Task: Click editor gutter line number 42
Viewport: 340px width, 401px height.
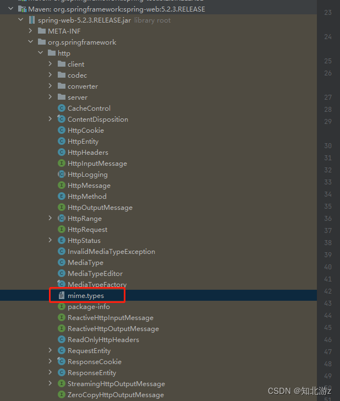Action: pyautogui.click(x=328, y=291)
